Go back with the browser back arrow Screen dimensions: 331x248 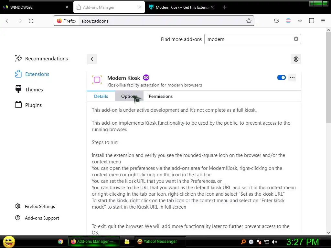pos(8,21)
